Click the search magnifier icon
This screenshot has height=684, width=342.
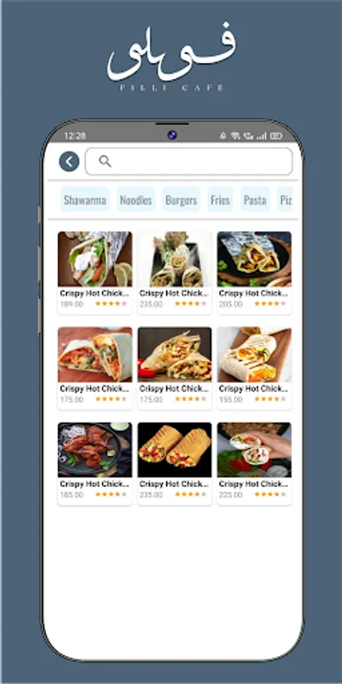pos(105,161)
